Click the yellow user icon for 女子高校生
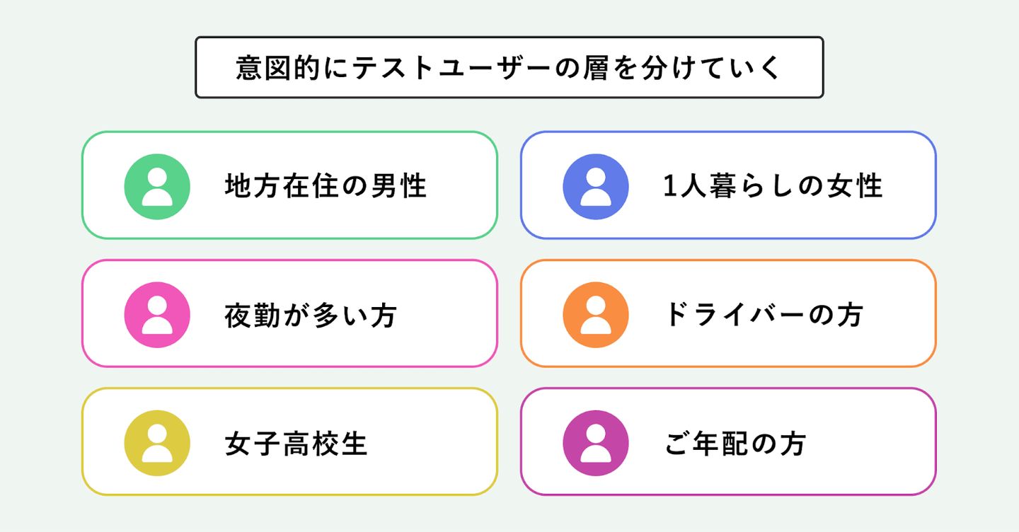 click(x=157, y=444)
